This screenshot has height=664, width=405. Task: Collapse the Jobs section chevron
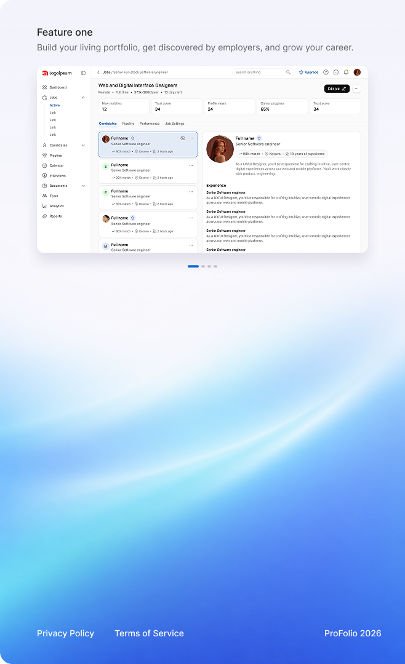tap(83, 97)
